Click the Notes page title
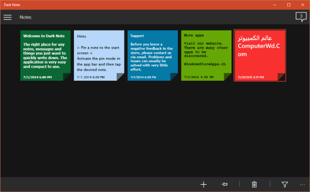This screenshot has width=310, height=192. point(25,17)
